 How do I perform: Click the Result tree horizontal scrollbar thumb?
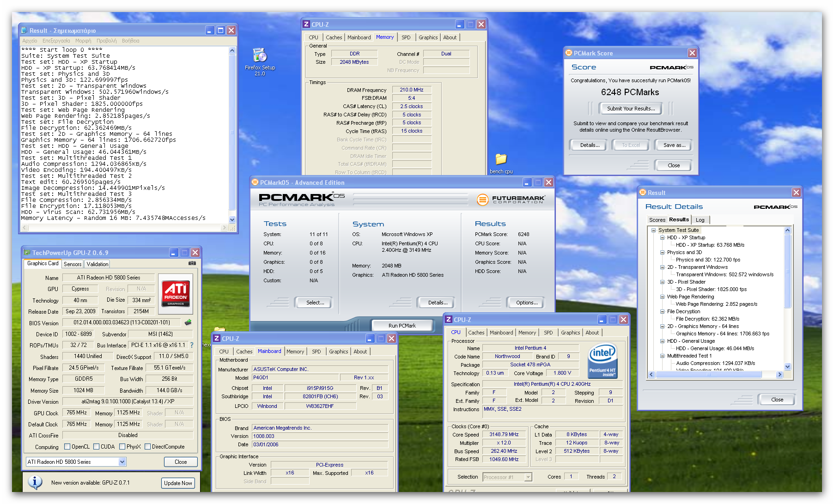(x=708, y=375)
